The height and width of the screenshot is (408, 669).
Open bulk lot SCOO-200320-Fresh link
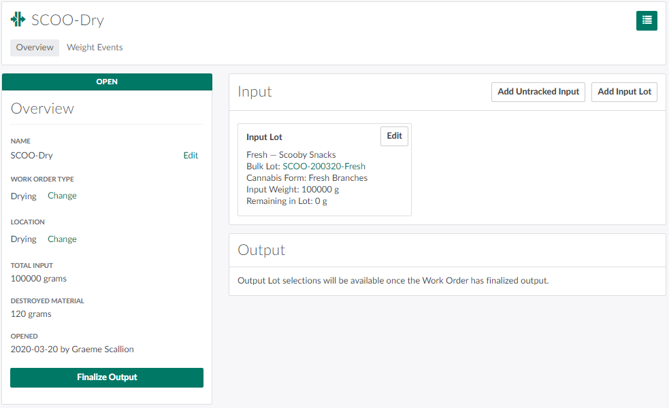pyautogui.click(x=324, y=167)
